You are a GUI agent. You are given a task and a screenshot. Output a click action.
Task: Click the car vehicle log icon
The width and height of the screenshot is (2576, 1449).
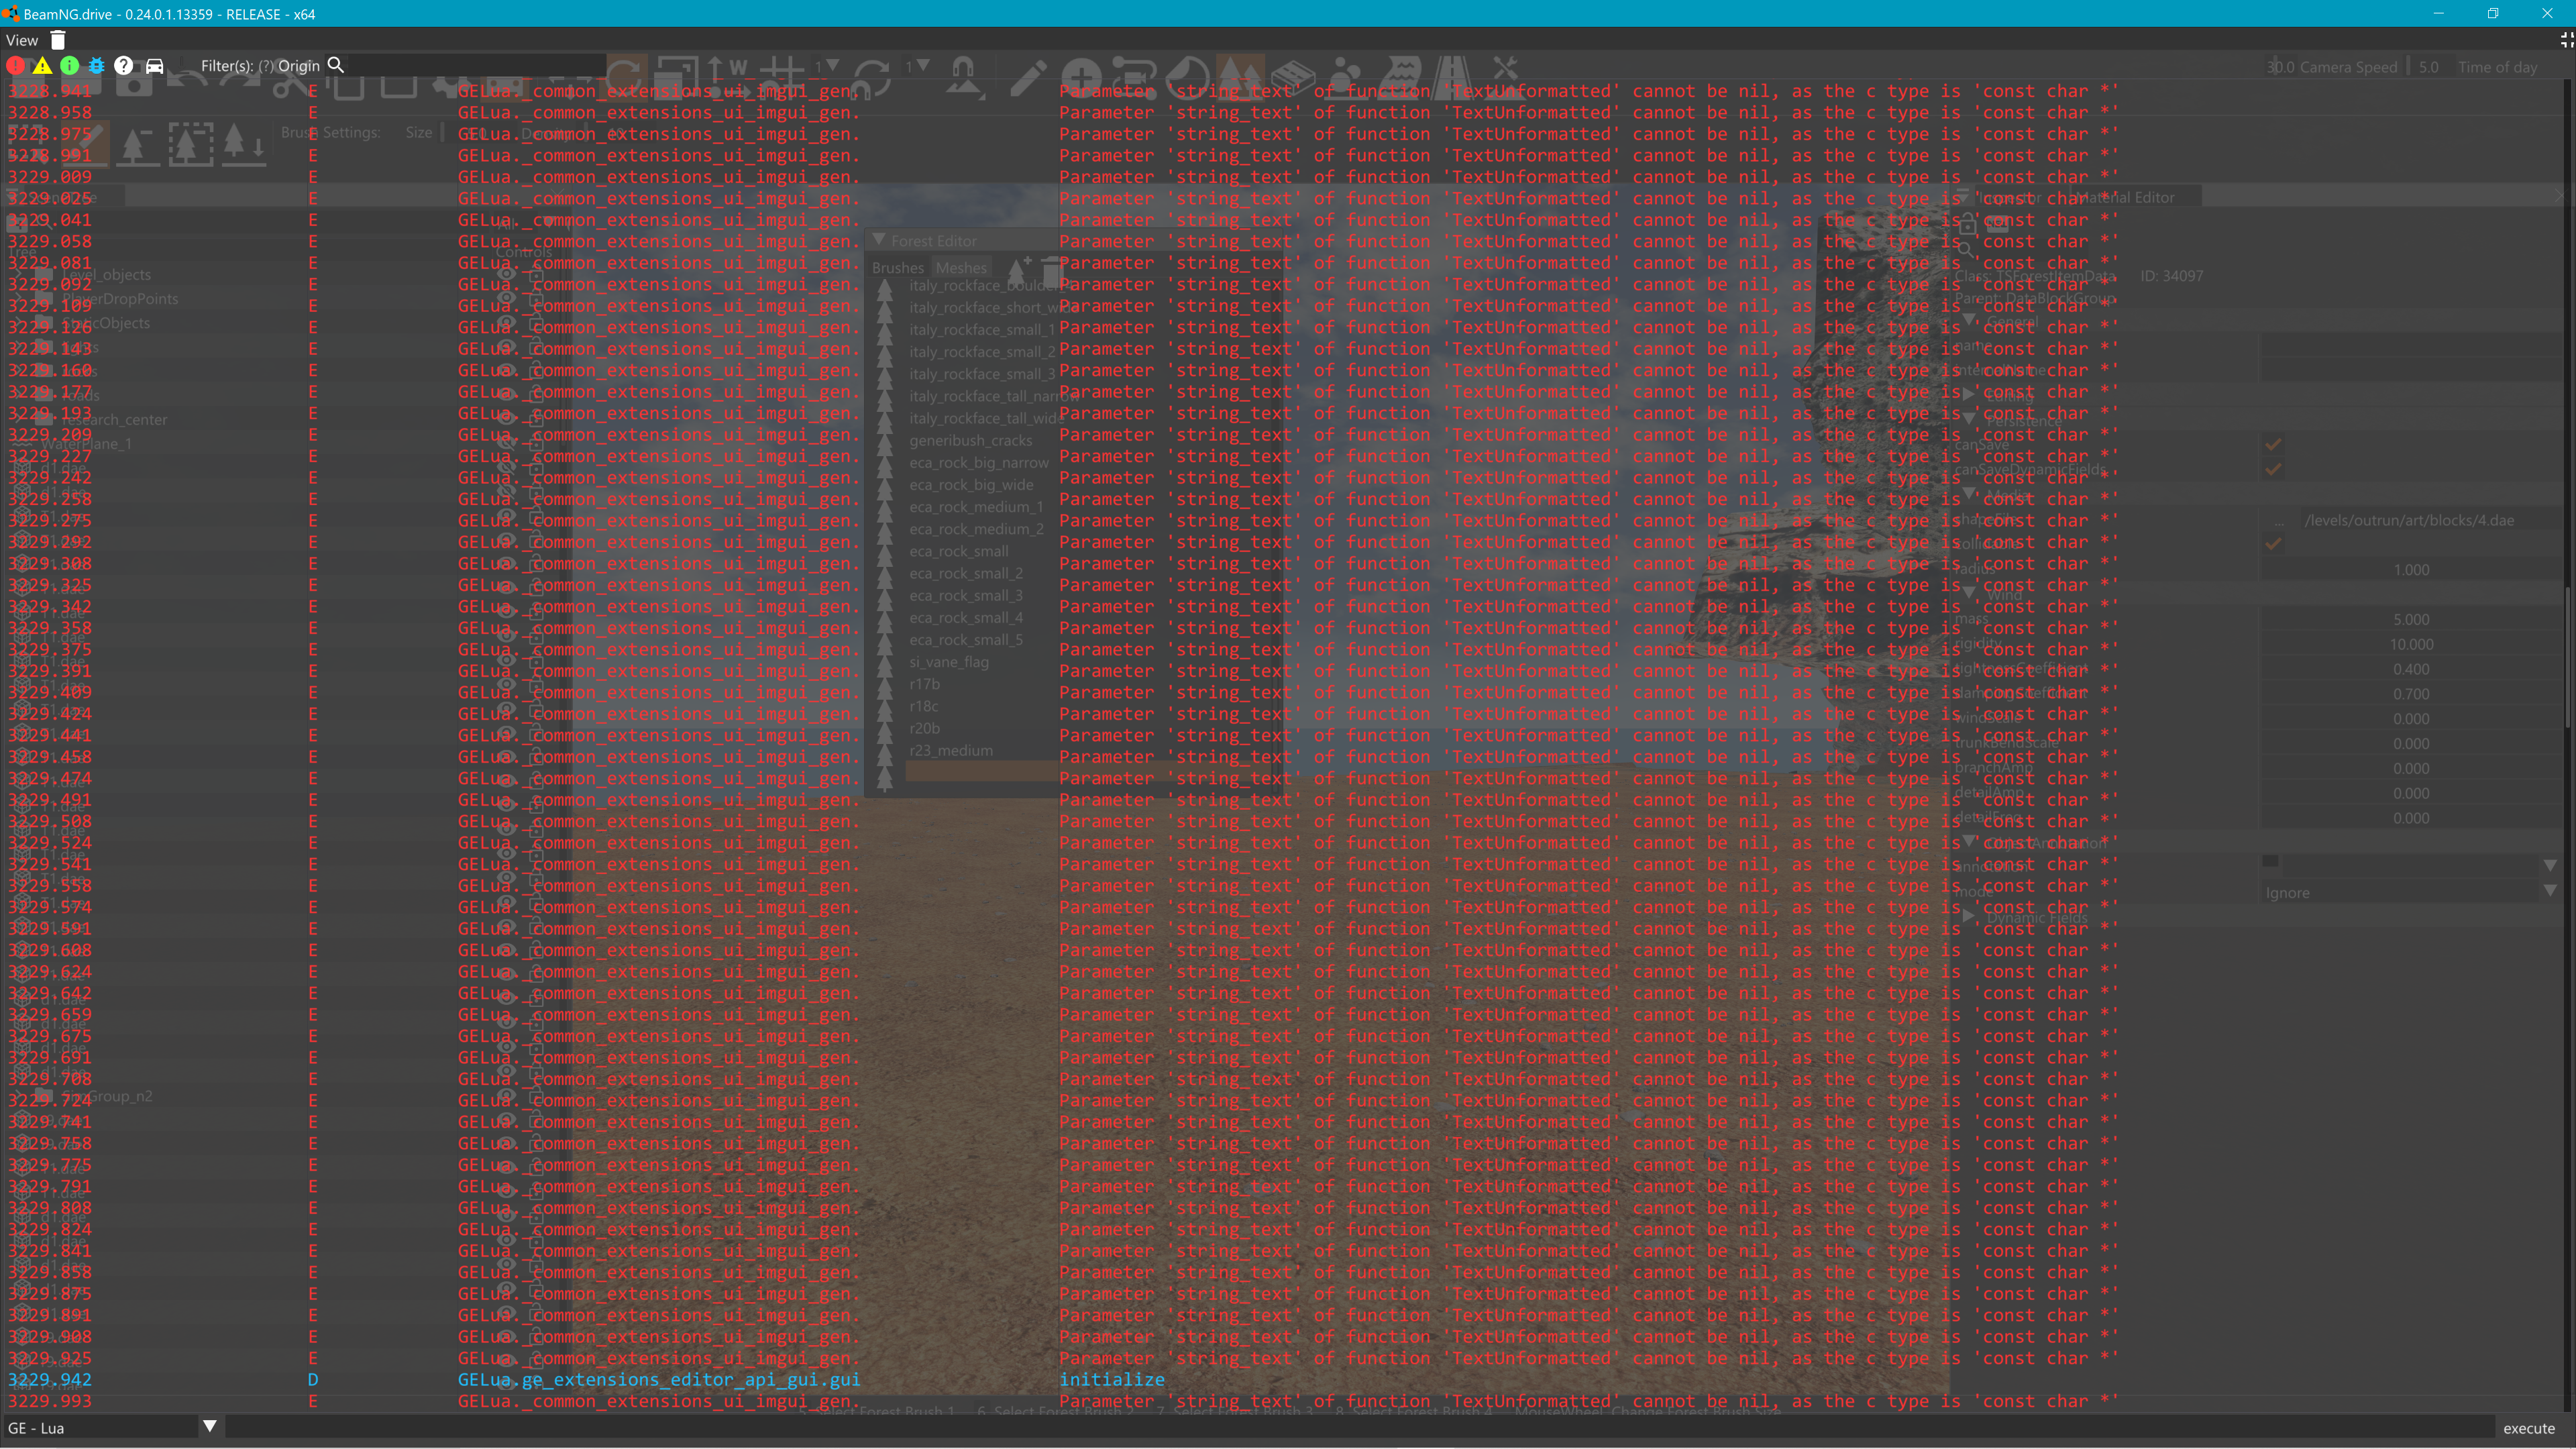pos(154,66)
